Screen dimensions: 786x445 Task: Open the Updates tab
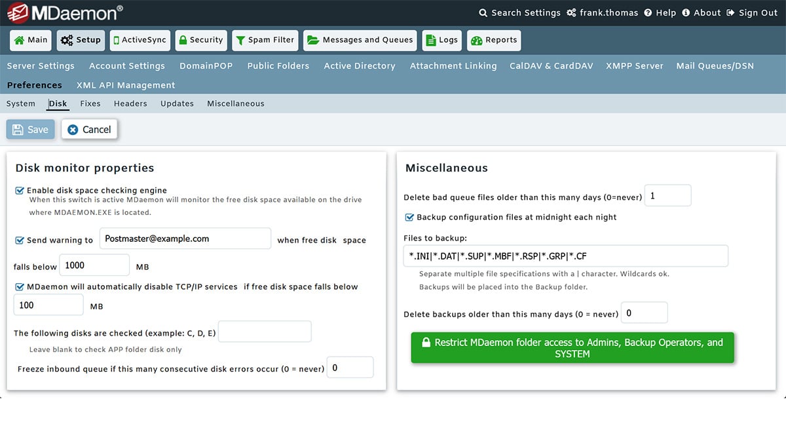click(x=177, y=103)
